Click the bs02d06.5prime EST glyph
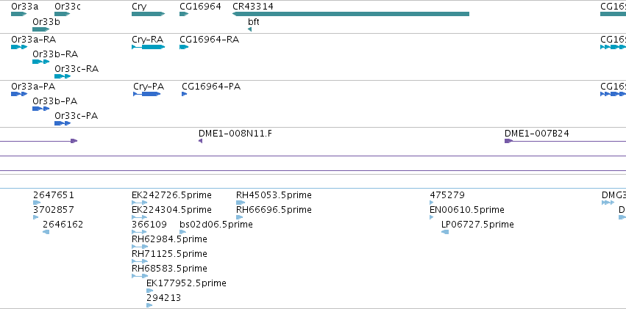 [x=183, y=232]
